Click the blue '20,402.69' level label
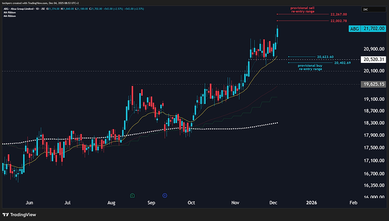The height and width of the screenshot is (221, 389). [x=342, y=63]
